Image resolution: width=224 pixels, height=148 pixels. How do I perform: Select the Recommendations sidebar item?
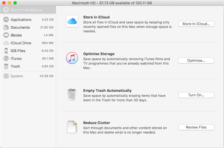click(28, 10)
